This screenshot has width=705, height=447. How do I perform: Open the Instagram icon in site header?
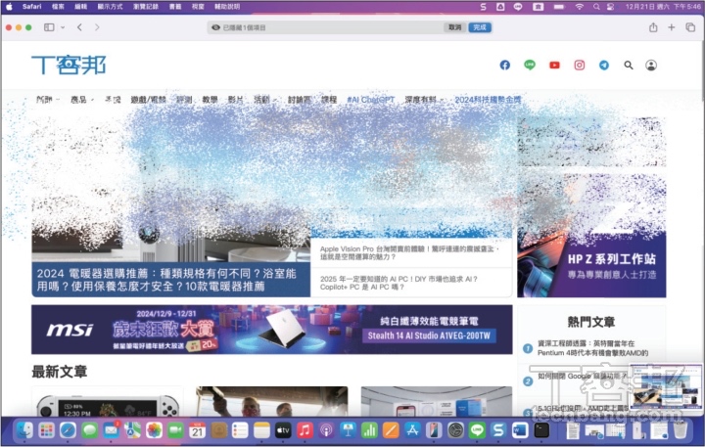pos(579,66)
